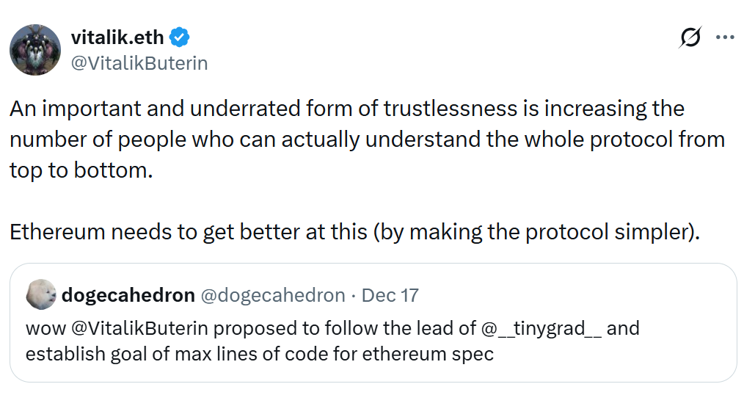Open the Grok explain-post icon
744x395 pixels.
(x=690, y=37)
